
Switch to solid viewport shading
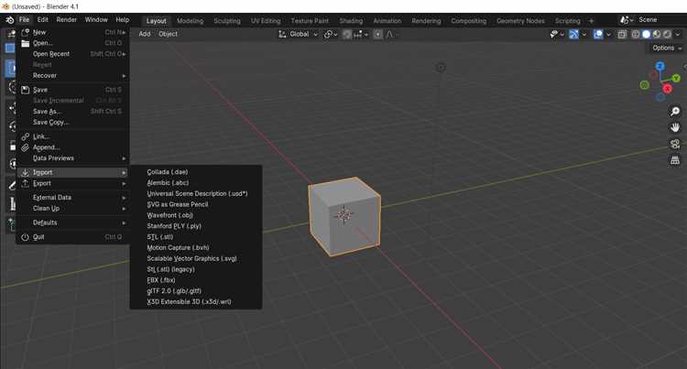[x=647, y=34]
